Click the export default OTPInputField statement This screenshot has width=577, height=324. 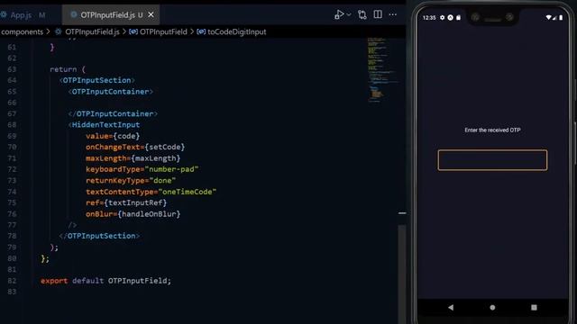tap(105, 281)
